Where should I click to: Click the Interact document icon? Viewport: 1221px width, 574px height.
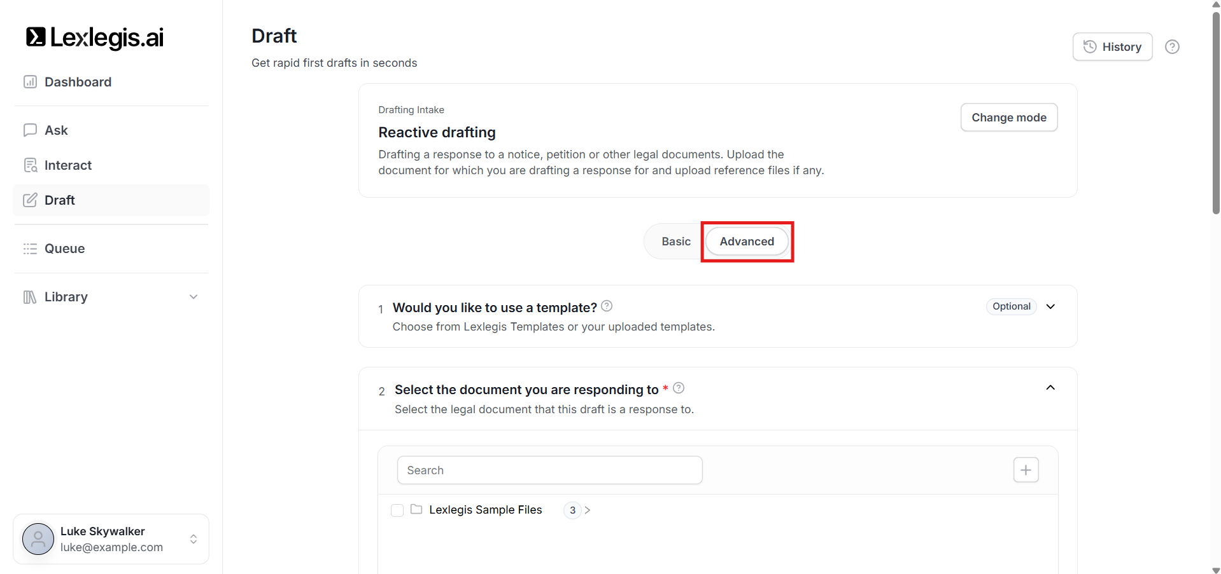pyautogui.click(x=30, y=165)
